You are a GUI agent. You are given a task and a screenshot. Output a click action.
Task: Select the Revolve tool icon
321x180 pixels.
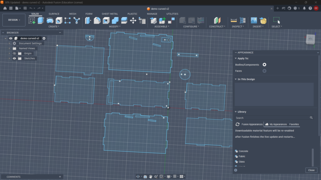(50, 20)
